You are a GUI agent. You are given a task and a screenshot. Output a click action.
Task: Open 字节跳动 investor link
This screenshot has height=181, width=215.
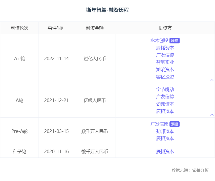pos(165,89)
